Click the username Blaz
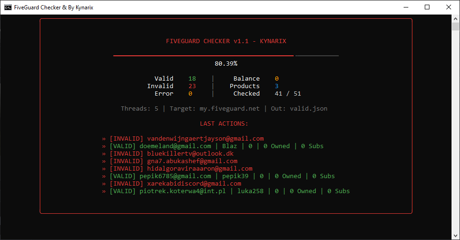Image resolution: width=460 pixels, height=240 pixels. tap(229, 146)
